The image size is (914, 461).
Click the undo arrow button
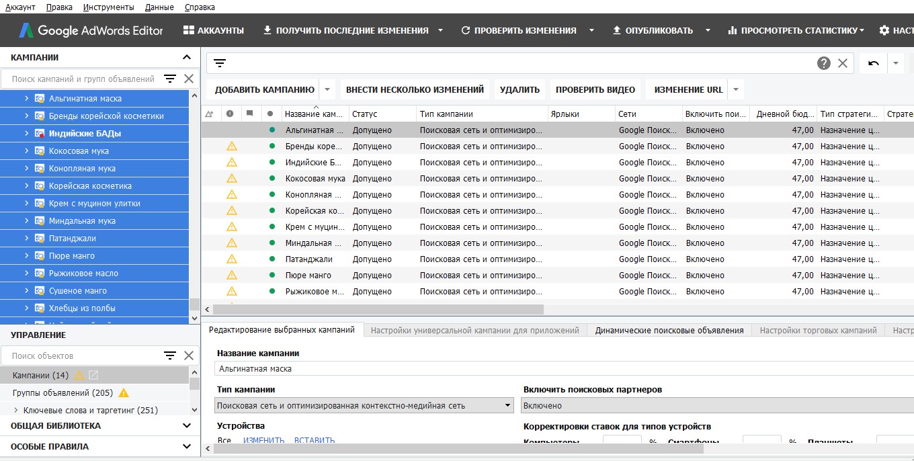(874, 63)
